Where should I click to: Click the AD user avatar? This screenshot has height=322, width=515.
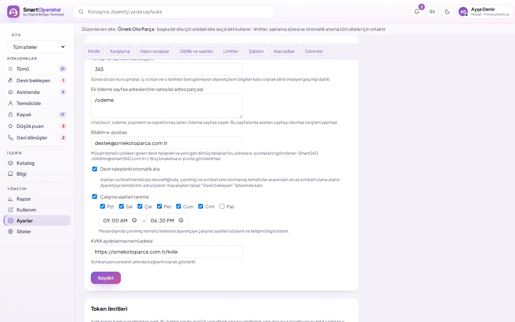[x=463, y=12]
